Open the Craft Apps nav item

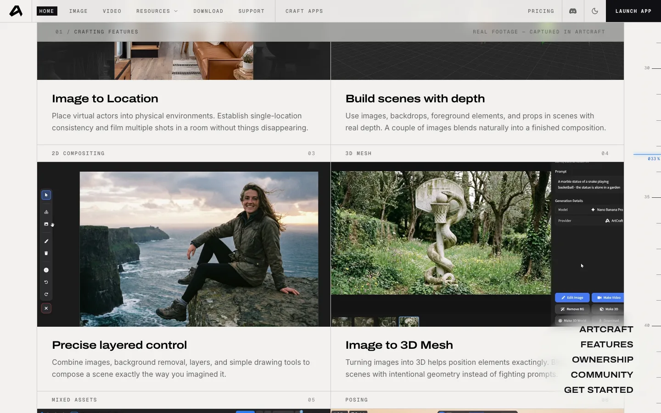tap(304, 11)
